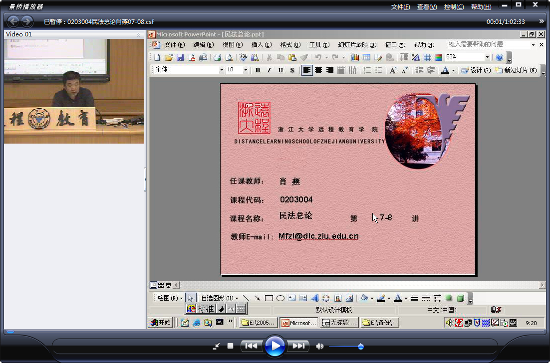Expand the double-chevron beside the time display

pos(542,21)
